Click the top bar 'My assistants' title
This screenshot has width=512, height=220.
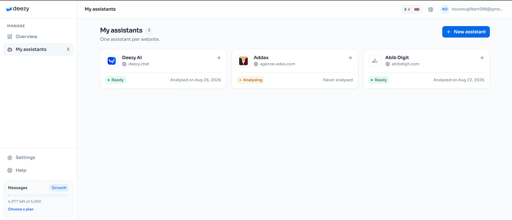100,9
